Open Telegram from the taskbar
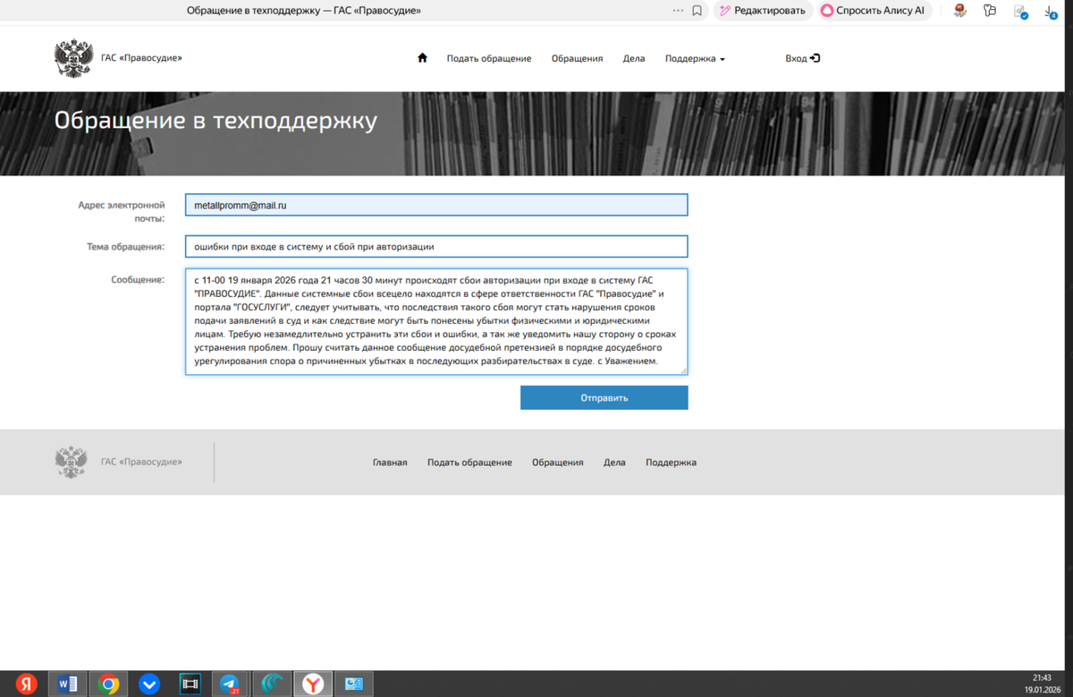 coord(231,684)
